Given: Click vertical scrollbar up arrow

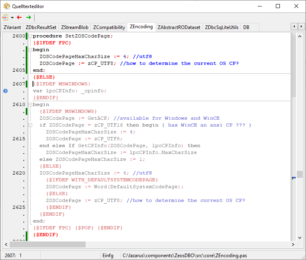Looking at the screenshot, I should coord(300,36).
